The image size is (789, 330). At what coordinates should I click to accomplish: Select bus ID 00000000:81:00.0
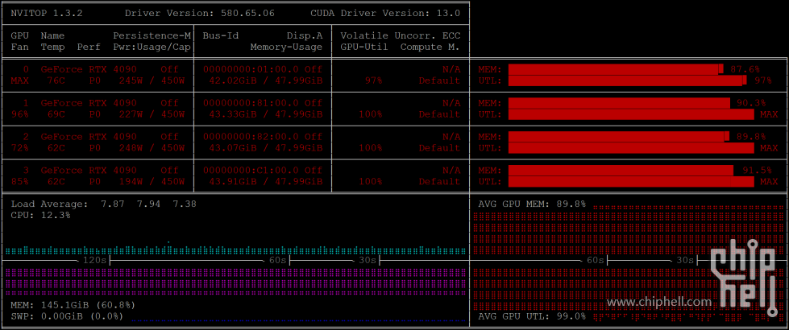[251, 103]
